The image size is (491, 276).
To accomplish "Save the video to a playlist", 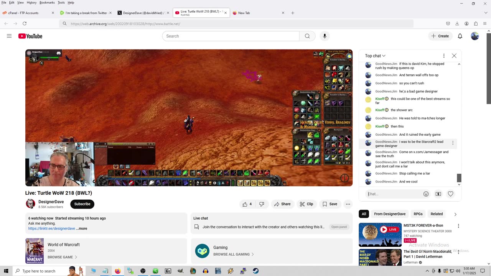I will point(330,204).
